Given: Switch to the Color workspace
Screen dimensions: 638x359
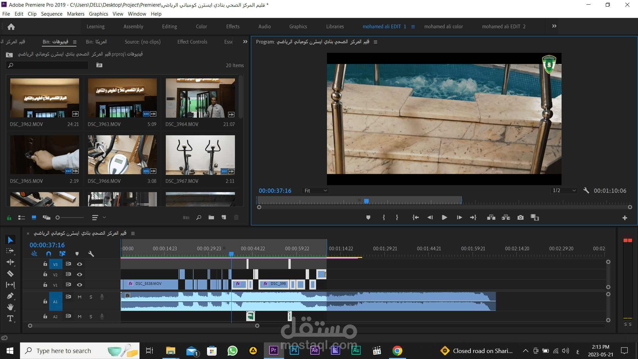Looking at the screenshot, I should tap(201, 26).
